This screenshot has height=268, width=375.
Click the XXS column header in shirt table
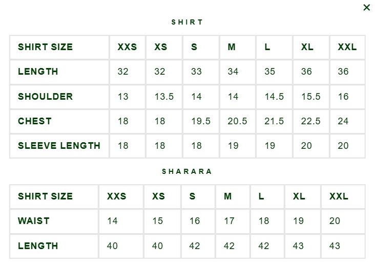pyautogui.click(x=127, y=47)
